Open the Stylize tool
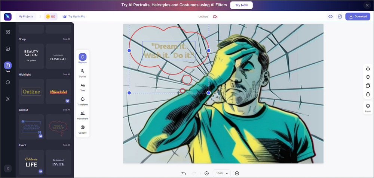374x178 pixels. point(83,71)
